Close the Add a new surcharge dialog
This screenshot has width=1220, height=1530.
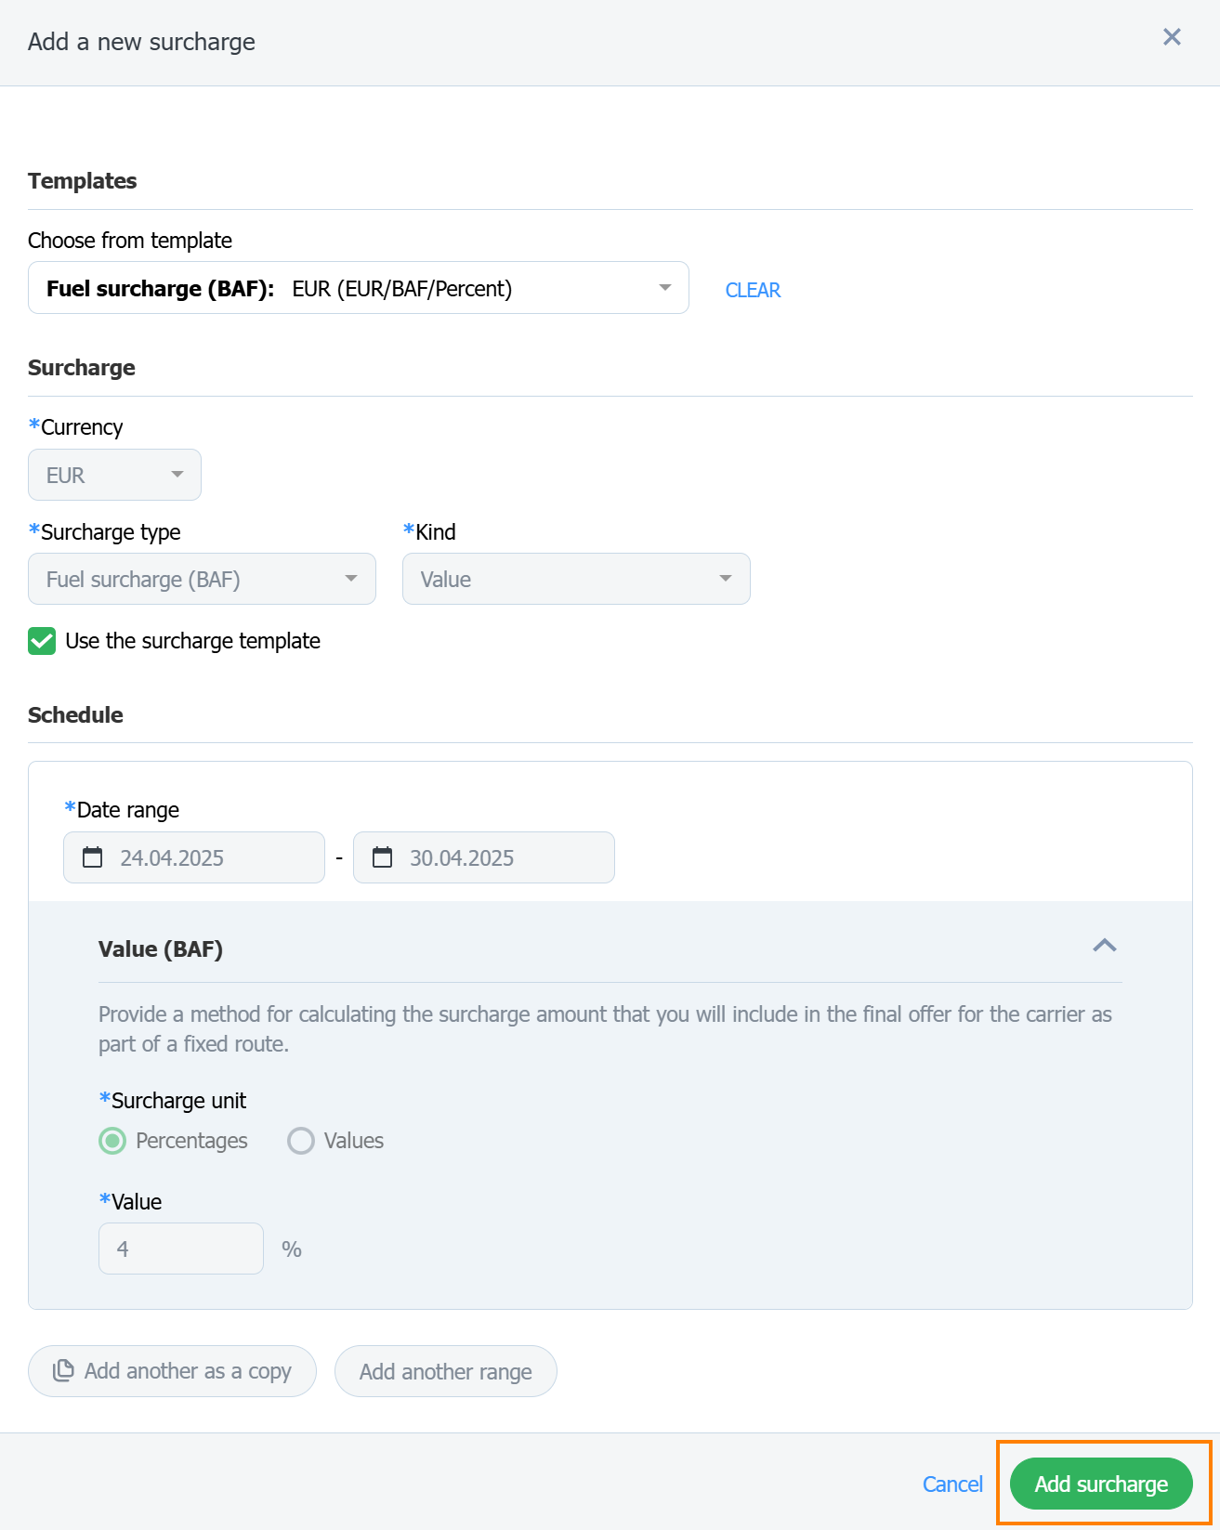coord(1172,36)
